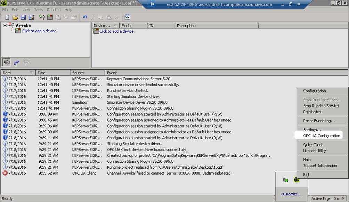
Task: Add a new device from toolbar
Action: [50, 17]
